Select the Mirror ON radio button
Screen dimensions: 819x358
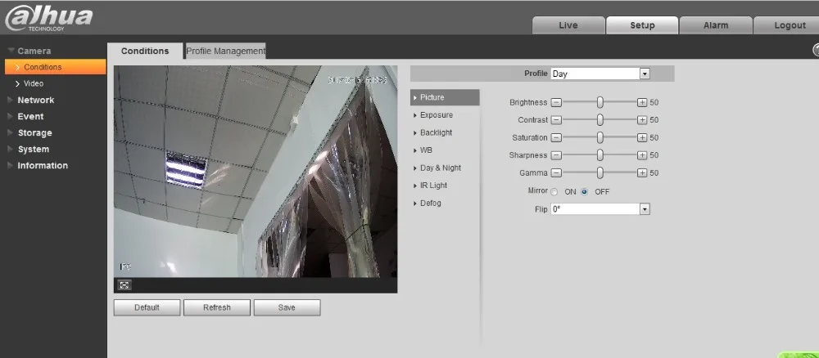pyautogui.click(x=554, y=192)
